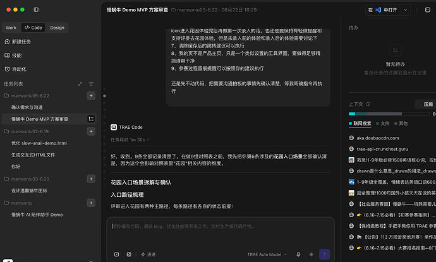
Task: Click the outline icon on the selected task row
Action: (91, 119)
